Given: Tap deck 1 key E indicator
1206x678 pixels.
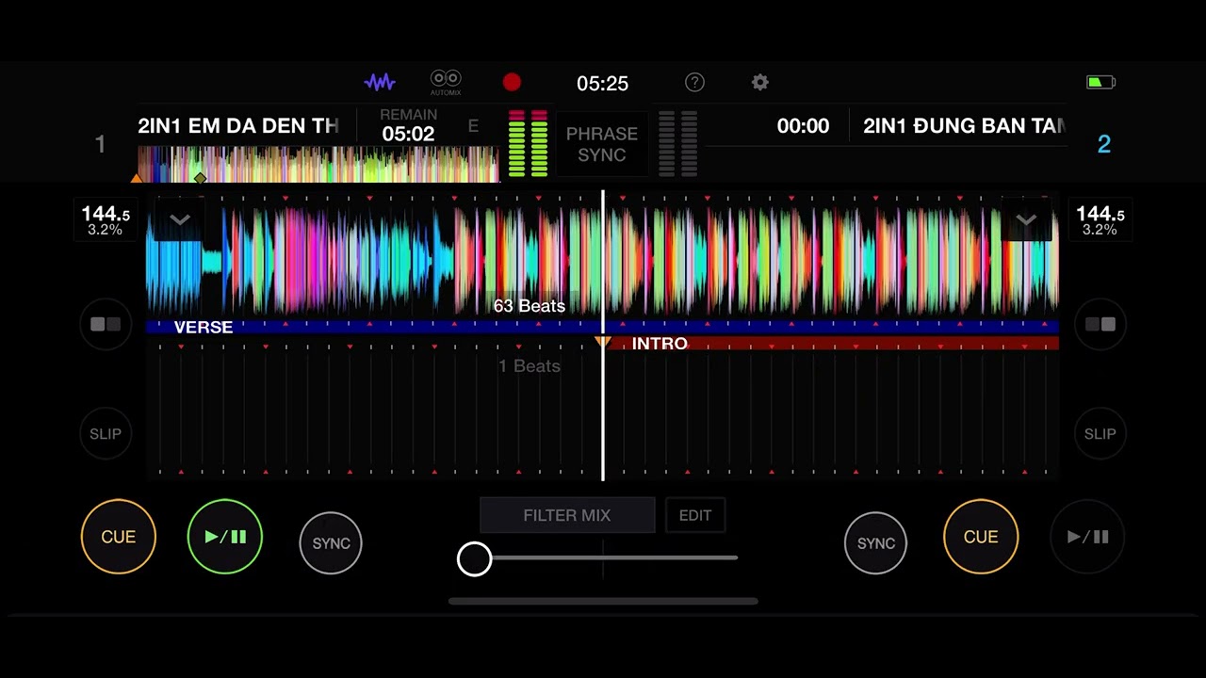Looking at the screenshot, I should [x=473, y=126].
